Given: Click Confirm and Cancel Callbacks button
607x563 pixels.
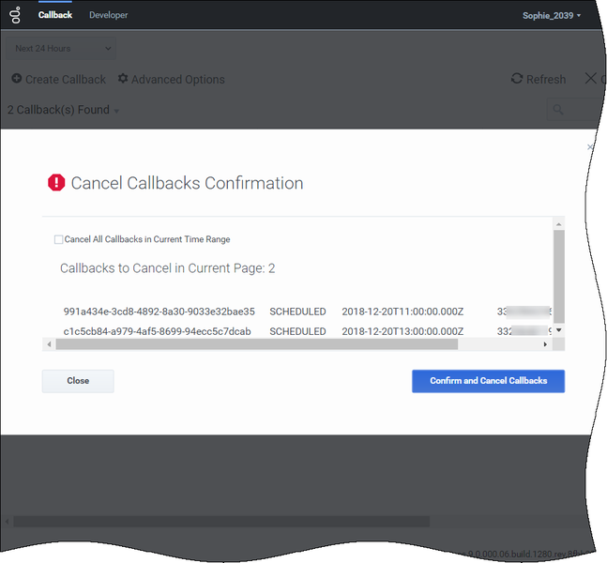Looking at the screenshot, I should pyautogui.click(x=488, y=381).
